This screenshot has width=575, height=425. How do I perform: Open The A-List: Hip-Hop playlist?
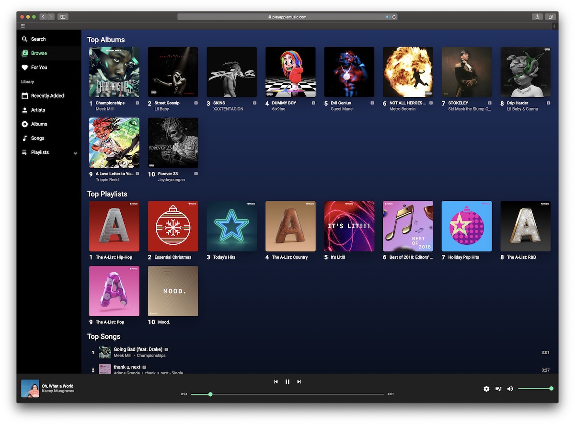click(114, 226)
